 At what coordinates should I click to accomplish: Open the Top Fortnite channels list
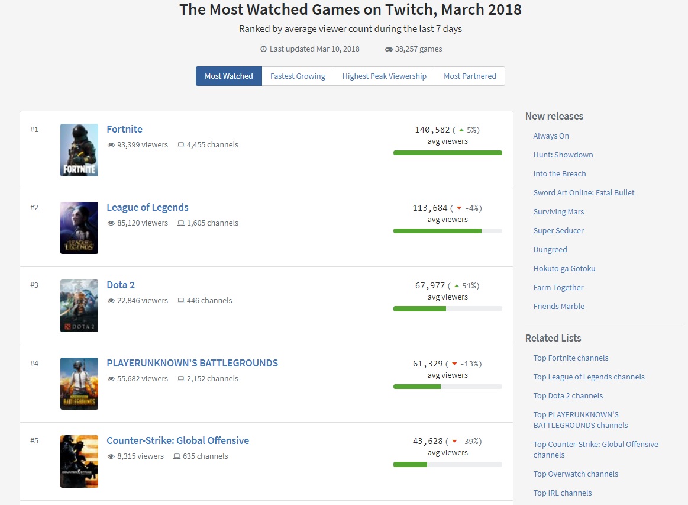coord(571,358)
